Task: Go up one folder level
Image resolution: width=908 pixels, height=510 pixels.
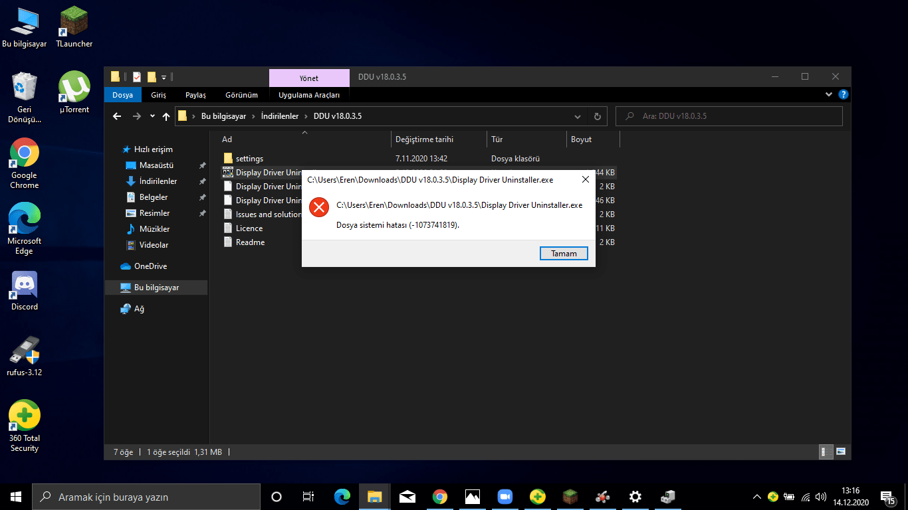Action: point(166,116)
